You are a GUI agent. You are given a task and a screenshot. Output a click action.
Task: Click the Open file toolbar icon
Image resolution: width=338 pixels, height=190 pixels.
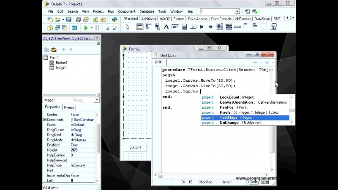pyautogui.click(x=57, y=20)
